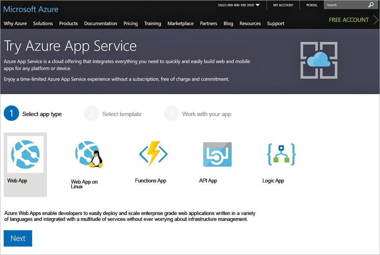The height and width of the screenshot is (255, 380).
Task: Expand the Sales phone number dropdown
Action: coord(258,5)
